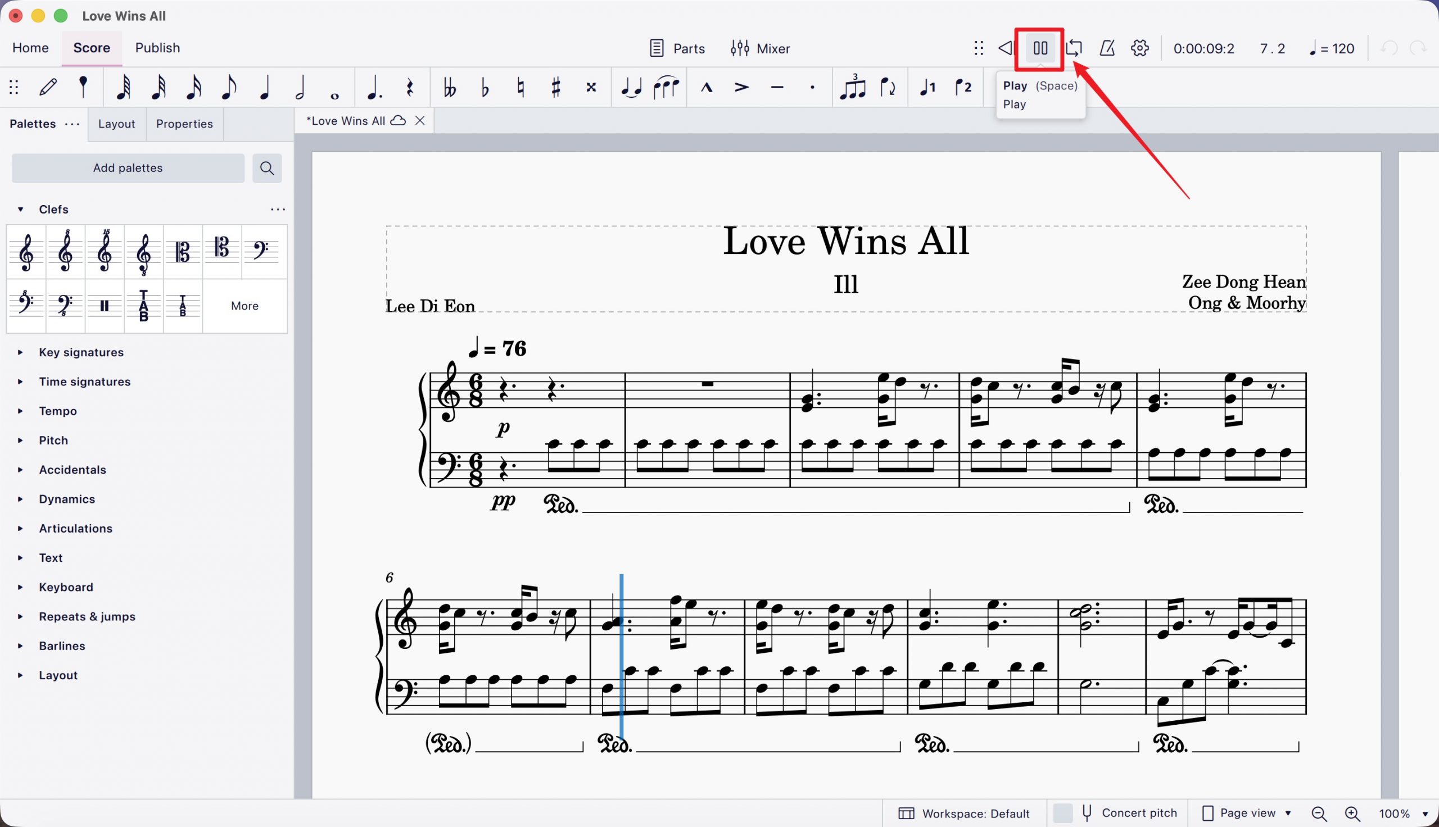
Task: Apply double sharp accidental
Action: coord(591,87)
